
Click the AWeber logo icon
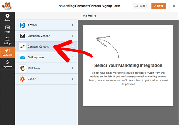pos(22,25)
